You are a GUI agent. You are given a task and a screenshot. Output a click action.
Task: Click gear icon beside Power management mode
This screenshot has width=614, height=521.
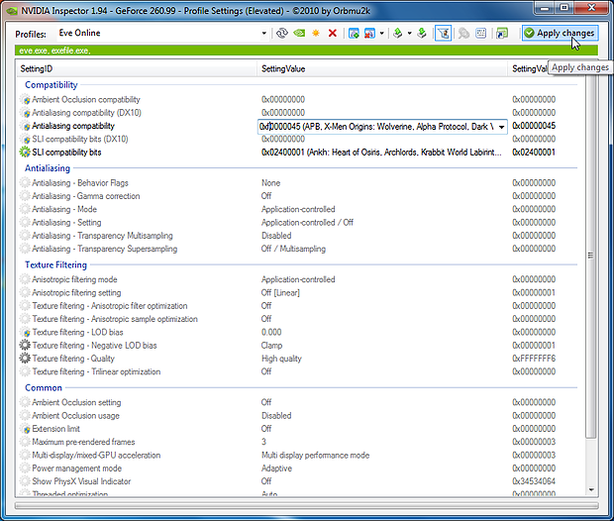[x=25, y=469]
